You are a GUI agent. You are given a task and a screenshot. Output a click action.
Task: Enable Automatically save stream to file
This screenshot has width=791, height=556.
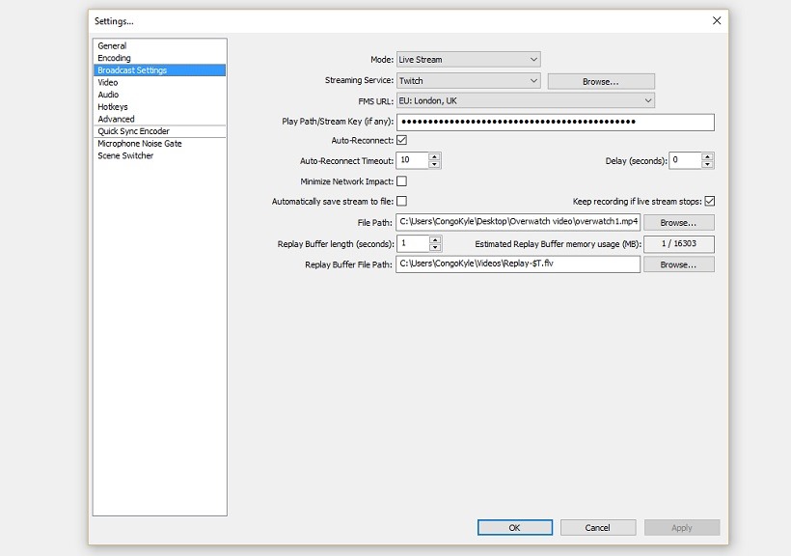401,201
